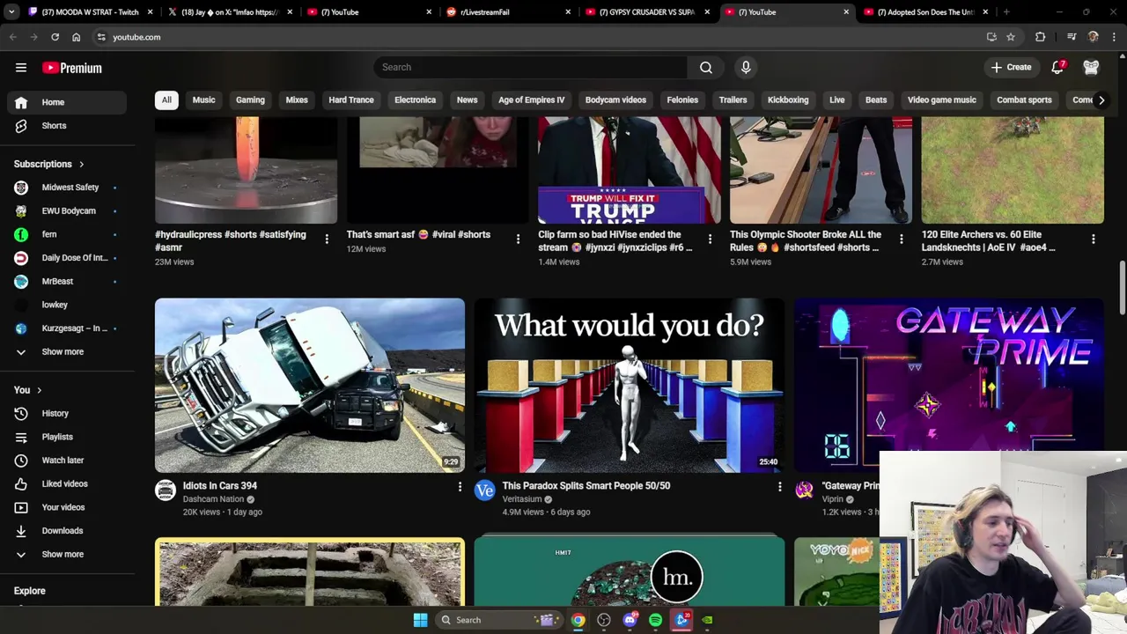Open Chrome from the taskbar
1127x634 pixels.
pyautogui.click(x=578, y=620)
